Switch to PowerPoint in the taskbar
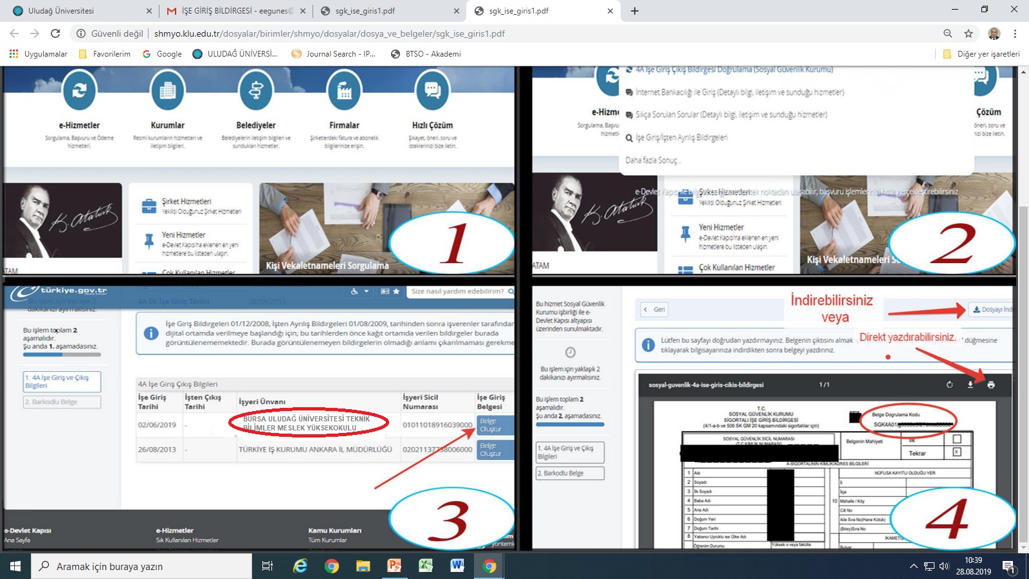Viewport: 1029px width, 579px height. pos(394,566)
